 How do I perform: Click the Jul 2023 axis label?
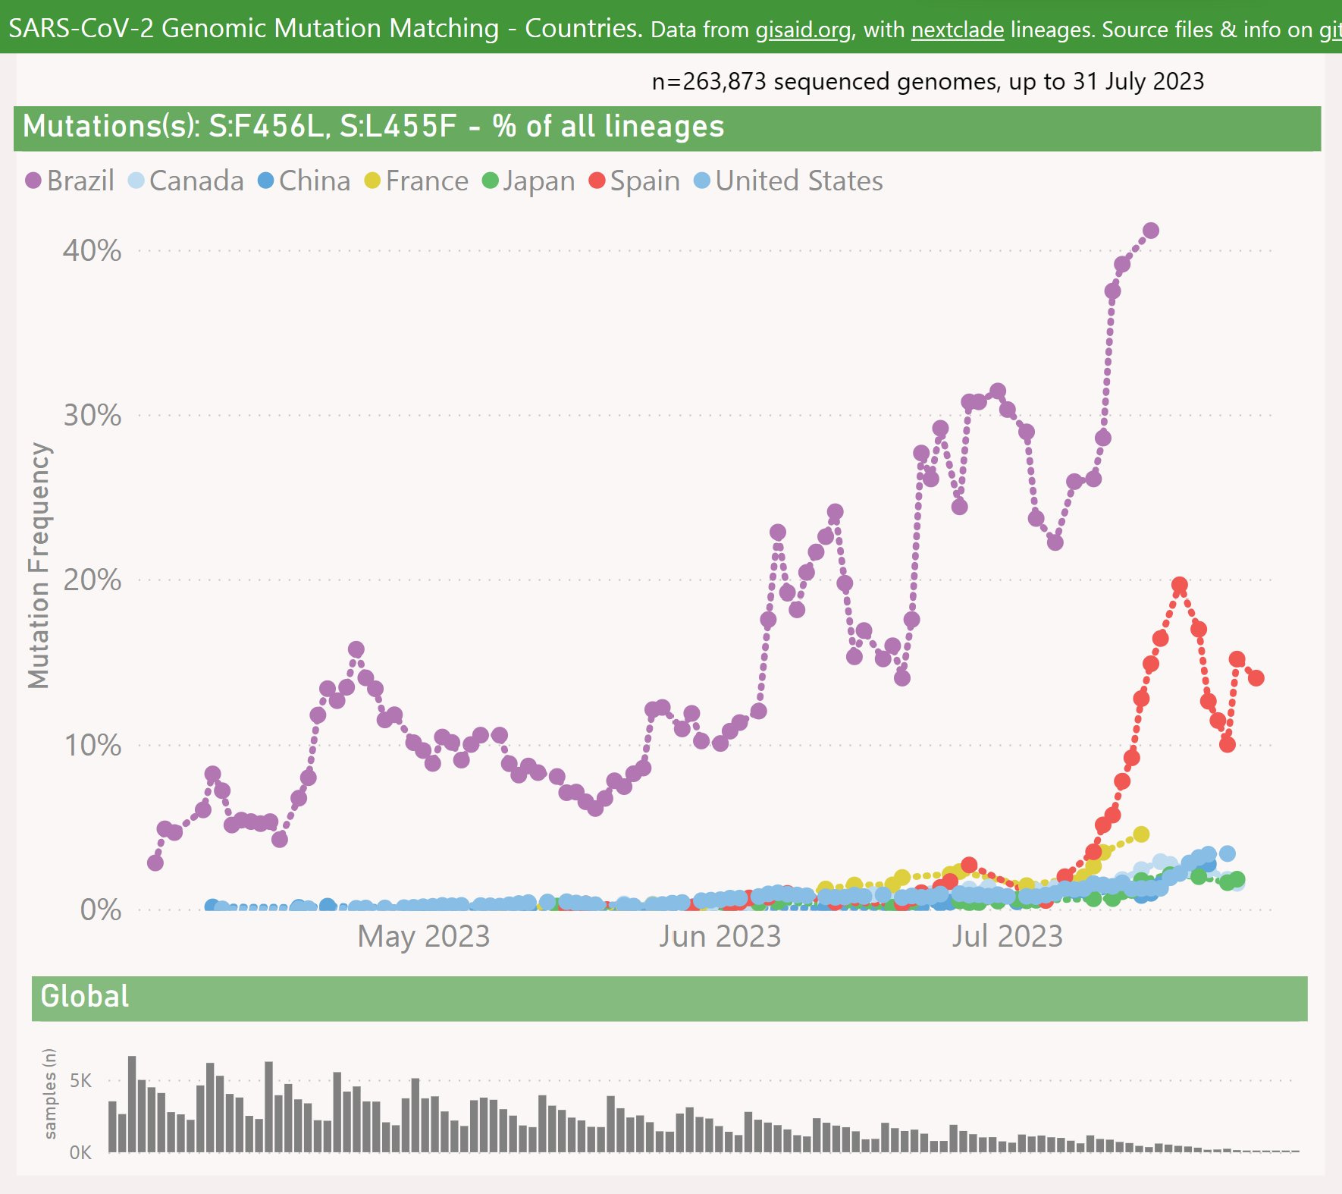tap(1008, 936)
